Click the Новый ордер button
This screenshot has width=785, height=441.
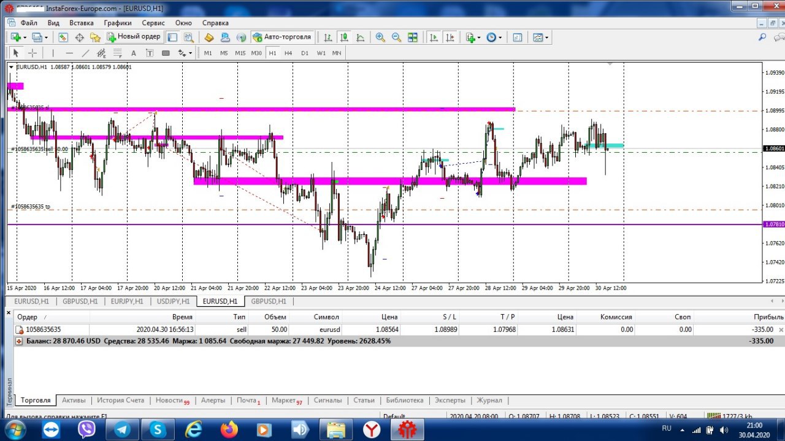point(134,37)
